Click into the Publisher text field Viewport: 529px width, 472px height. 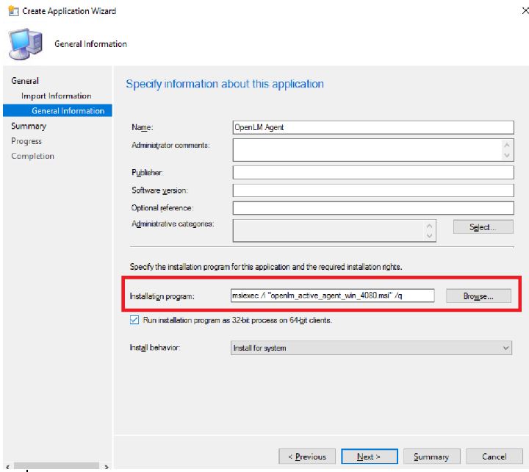(372, 172)
